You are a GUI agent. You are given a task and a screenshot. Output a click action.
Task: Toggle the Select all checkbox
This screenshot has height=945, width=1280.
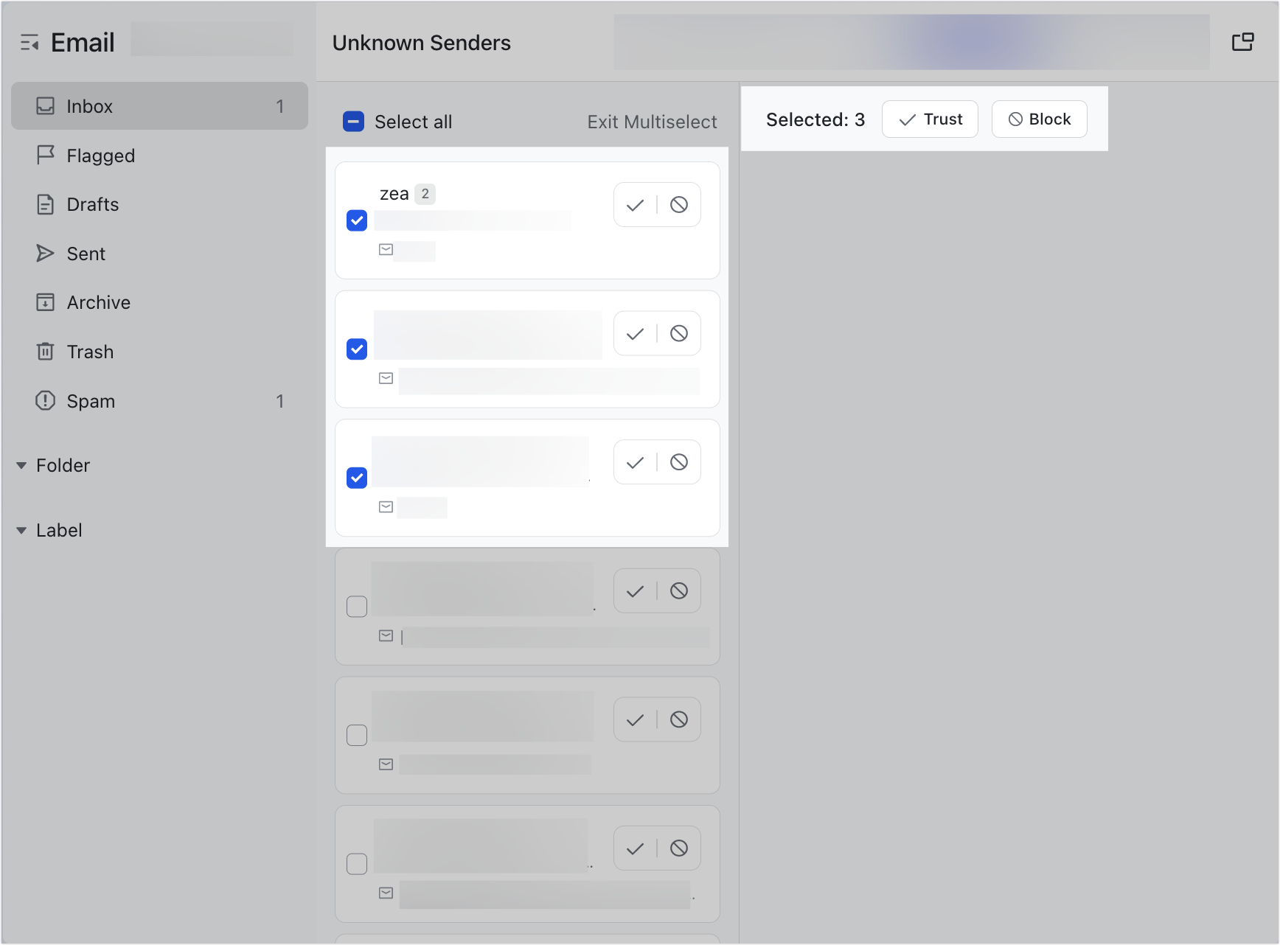coord(354,122)
